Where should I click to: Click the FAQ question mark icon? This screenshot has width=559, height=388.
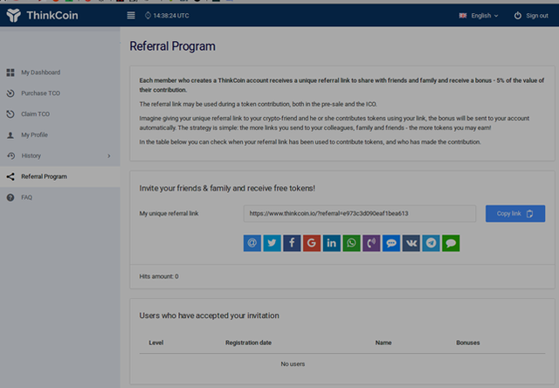pos(10,197)
